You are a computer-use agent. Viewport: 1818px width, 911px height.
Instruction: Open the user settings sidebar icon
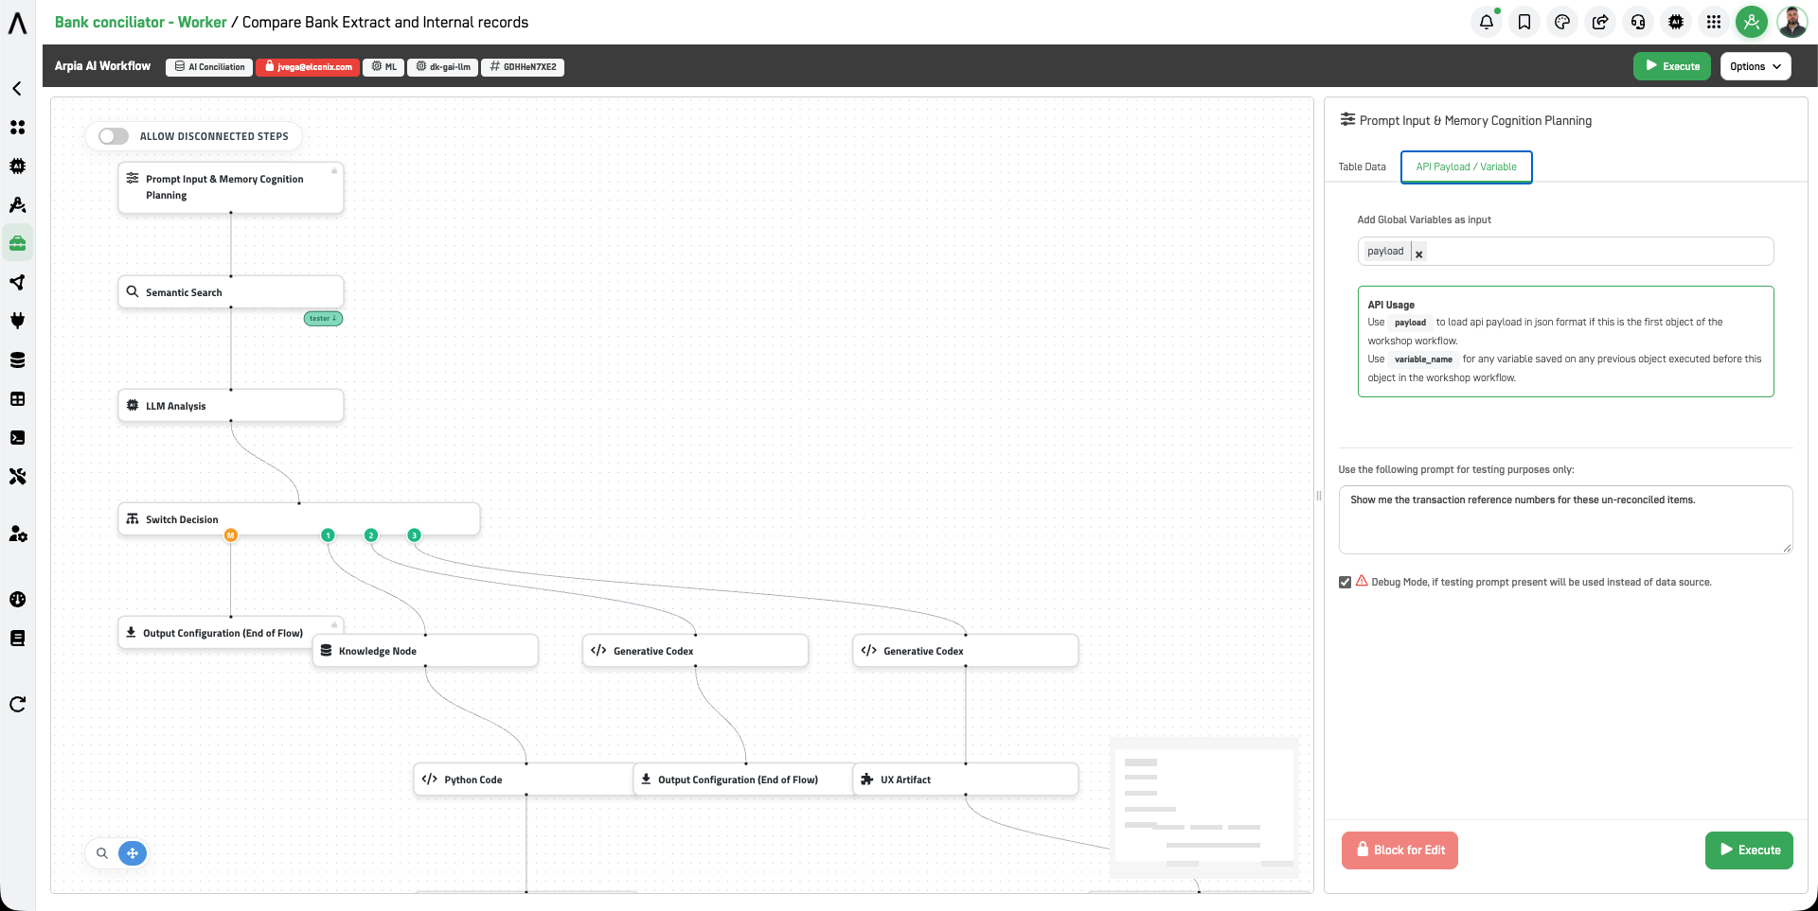click(17, 534)
